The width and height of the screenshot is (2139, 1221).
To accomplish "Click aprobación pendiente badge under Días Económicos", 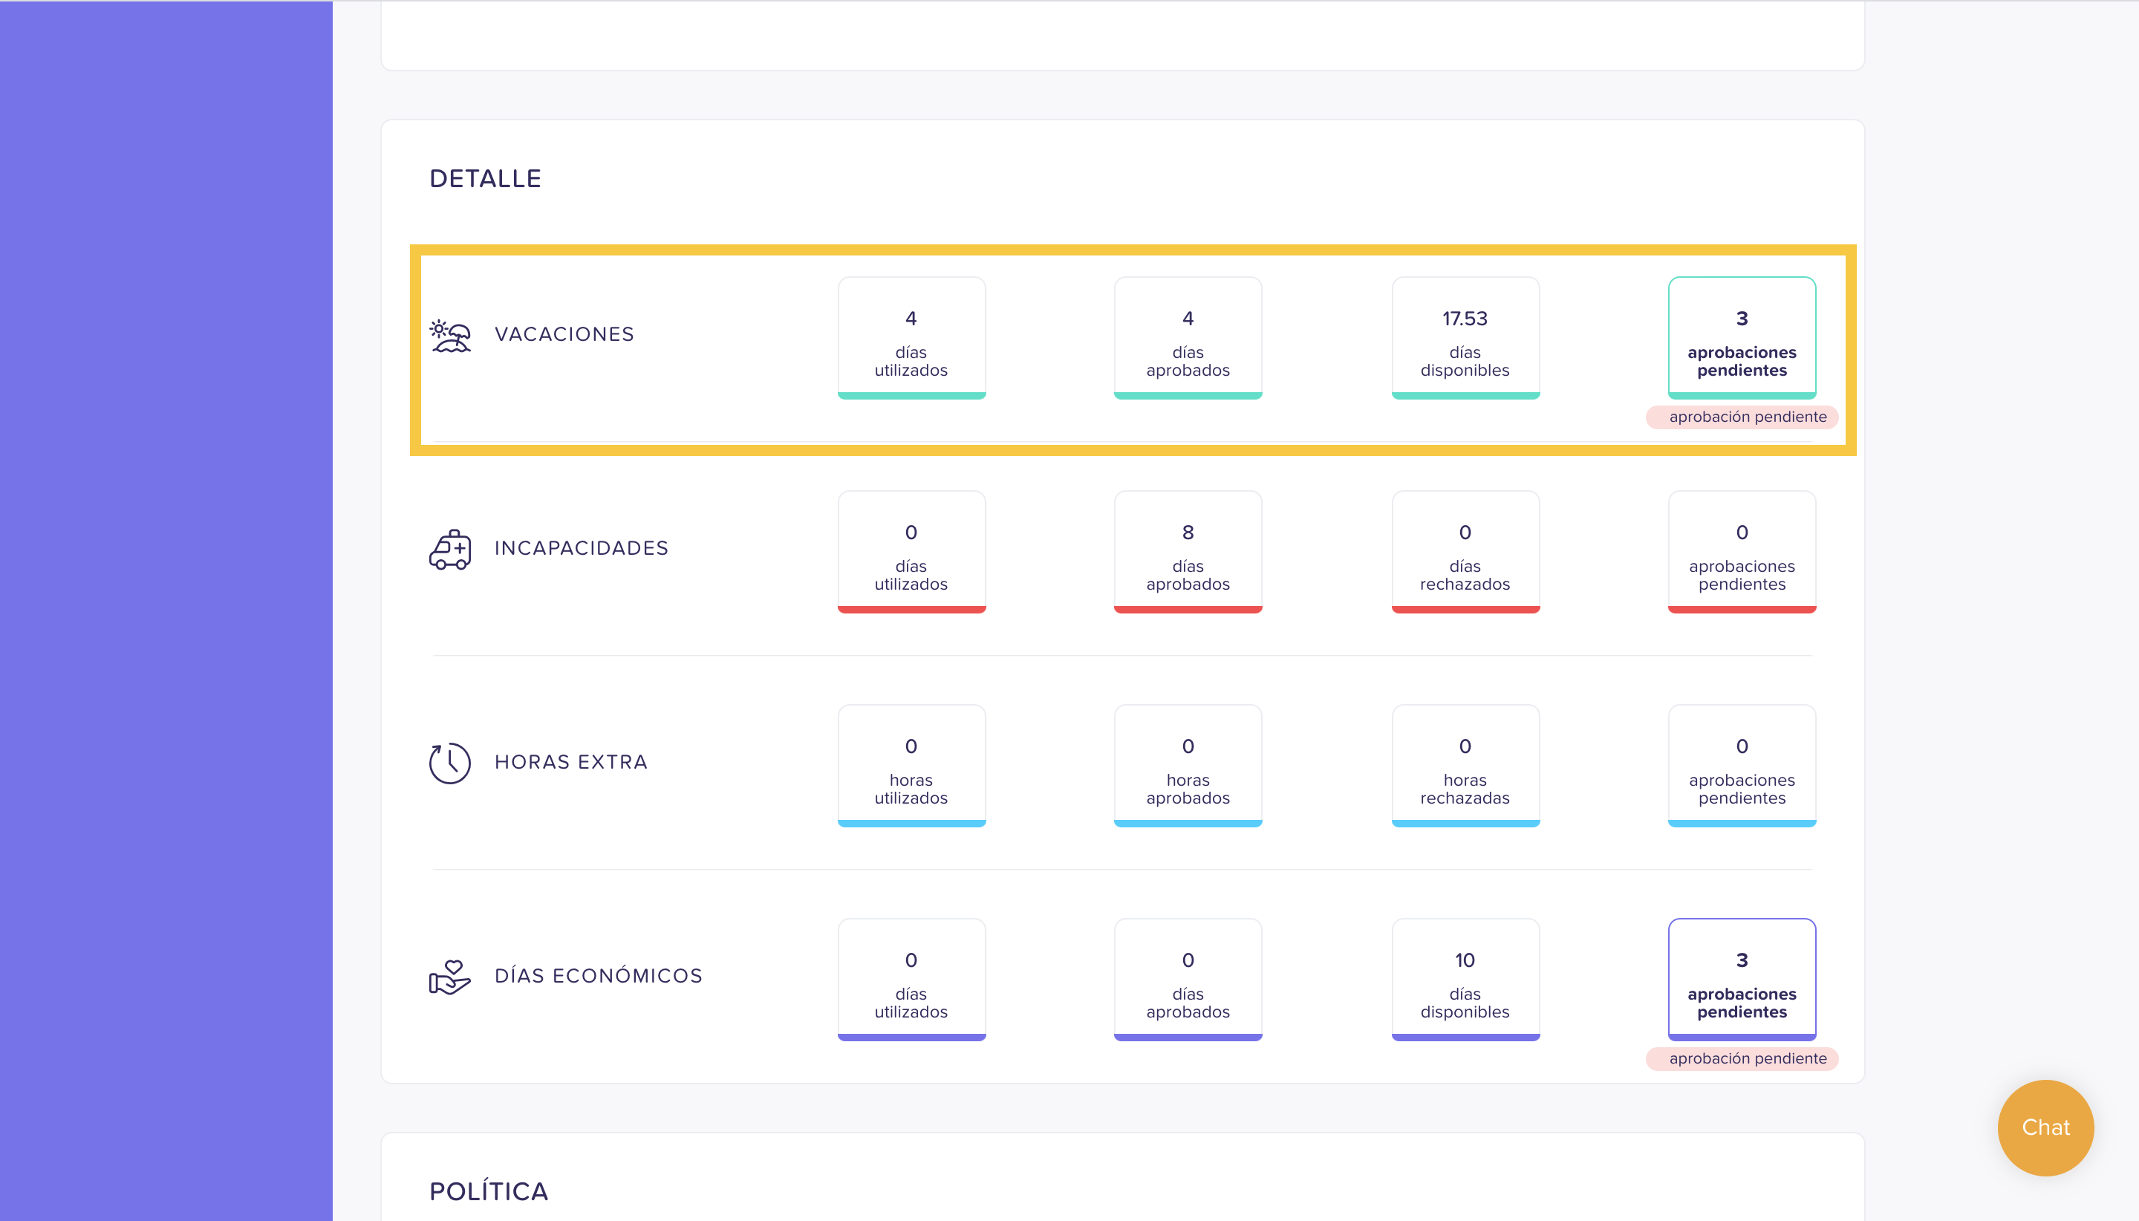I will tap(1742, 1058).
